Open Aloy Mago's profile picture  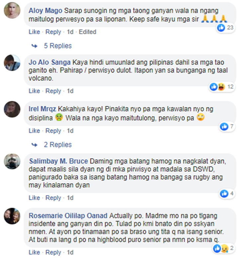point(12,10)
